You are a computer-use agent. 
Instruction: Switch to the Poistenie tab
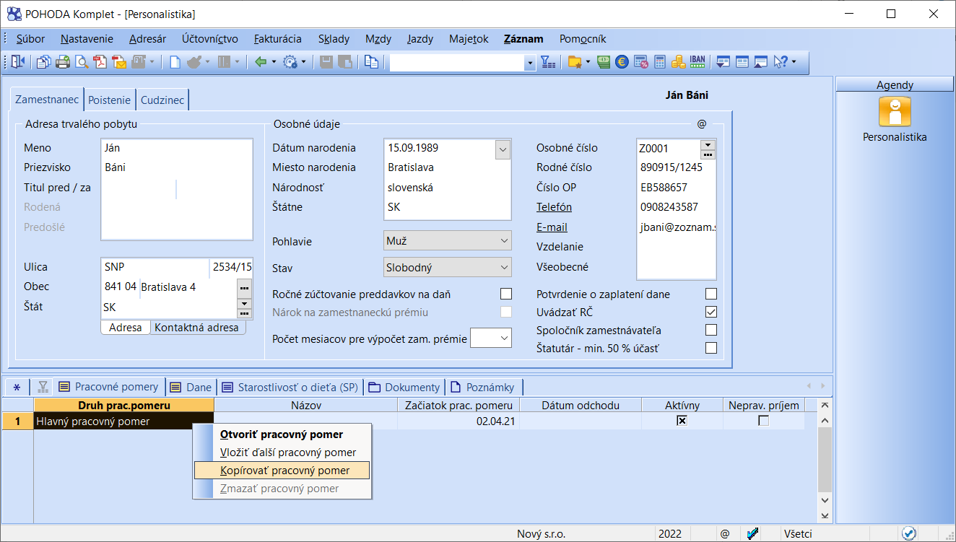[x=110, y=100]
